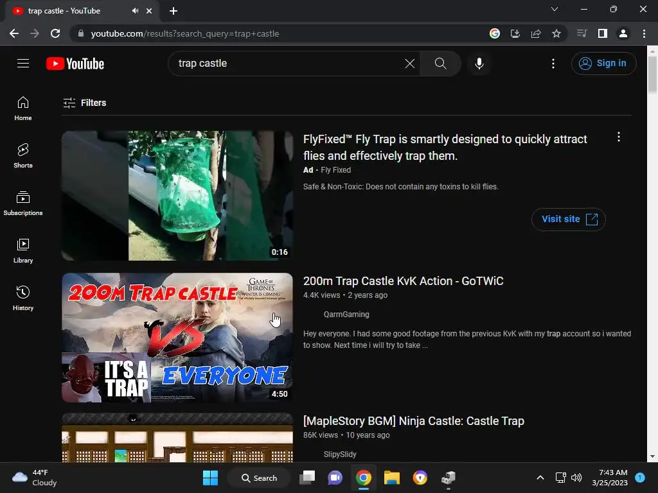Open the Chrome three-dot menu
The width and height of the screenshot is (658, 493).
click(x=644, y=33)
